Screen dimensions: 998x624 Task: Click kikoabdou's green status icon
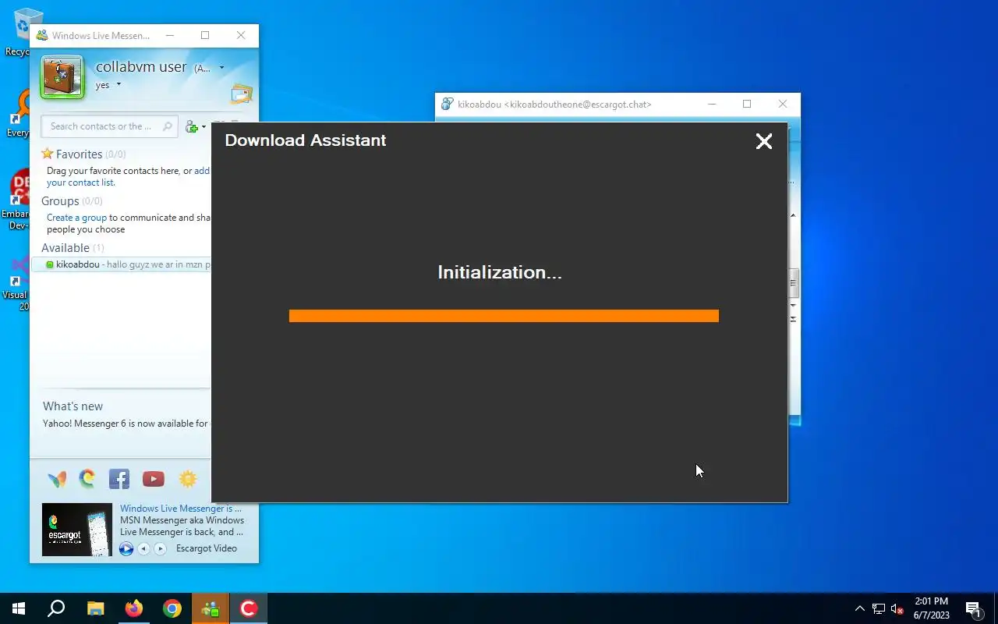50,264
